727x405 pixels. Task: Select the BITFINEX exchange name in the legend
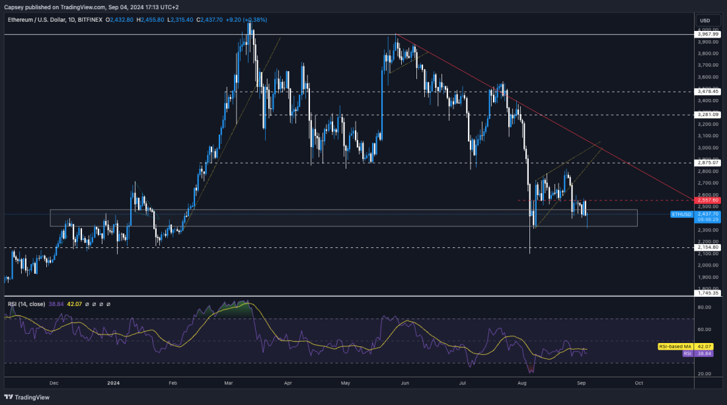pyautogui.click(x=90, y=20)
